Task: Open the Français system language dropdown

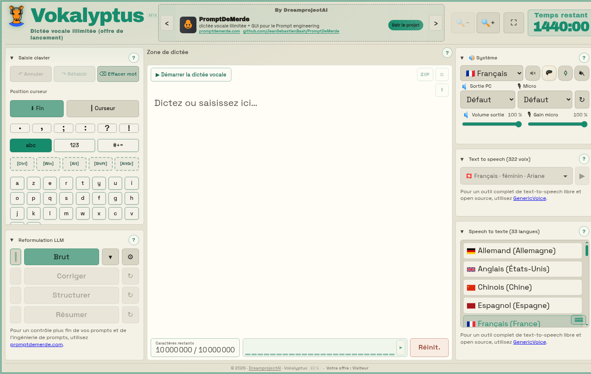Action: click(x=492, y=73)
